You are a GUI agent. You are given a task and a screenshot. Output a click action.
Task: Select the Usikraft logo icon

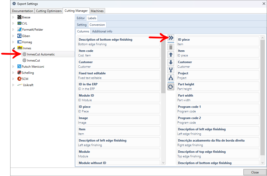[20, 85]
